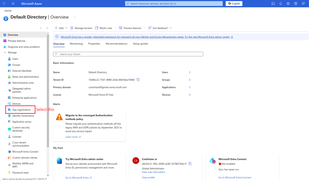Click the Search your tenant field
Screen dimensions: 309x181
(128, 54)
